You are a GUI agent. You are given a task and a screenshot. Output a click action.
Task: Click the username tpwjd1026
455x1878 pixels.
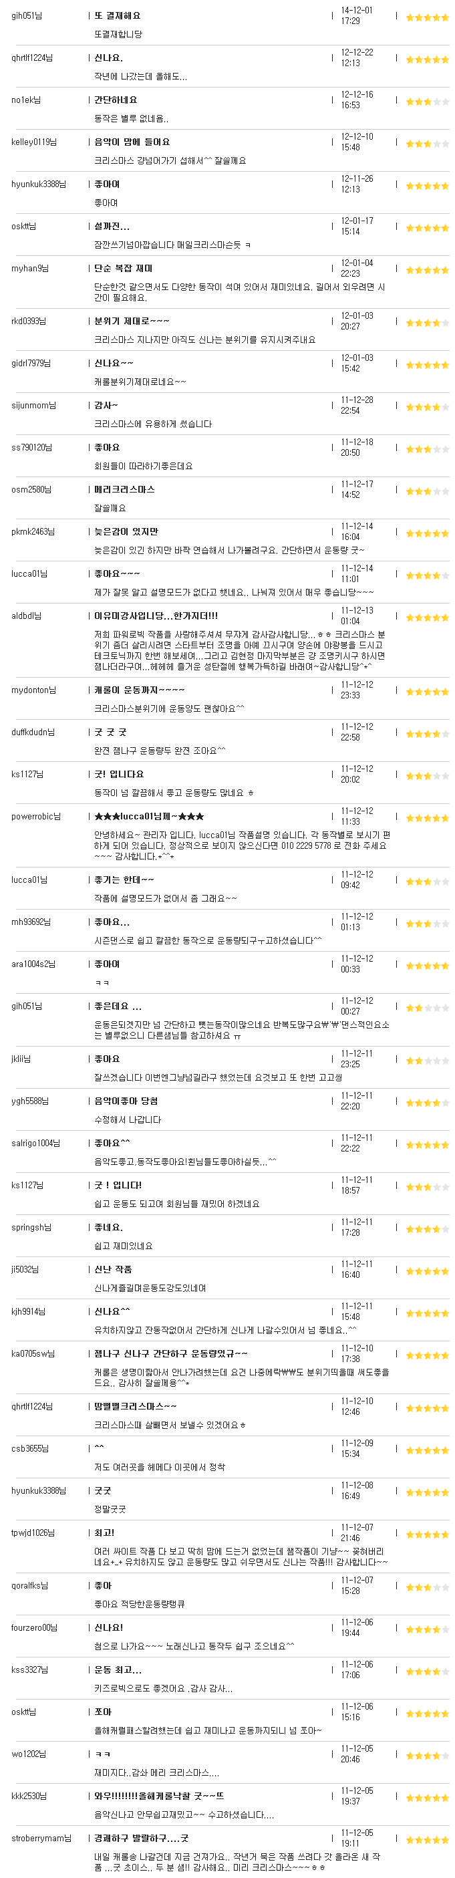point(33,1532)
